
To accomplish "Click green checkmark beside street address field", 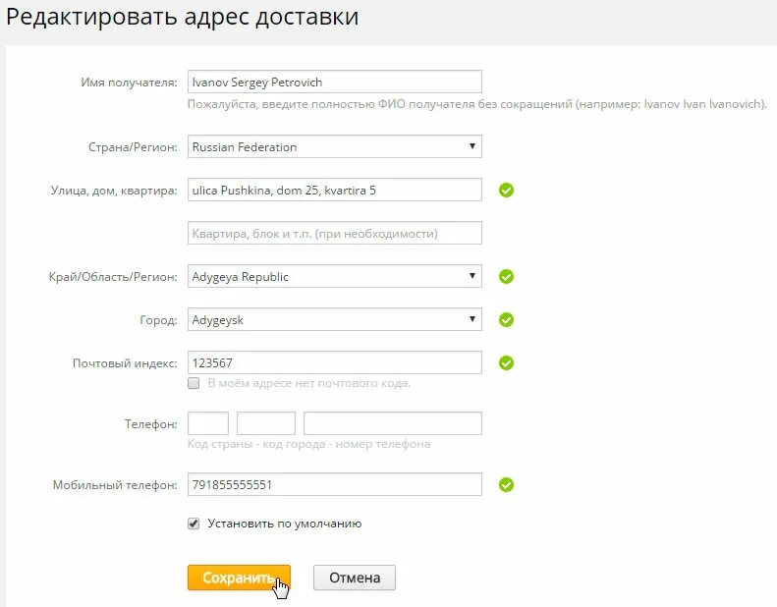I will 506,191.
